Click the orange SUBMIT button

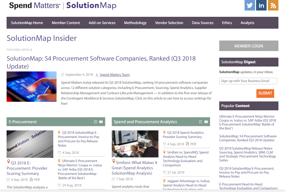(265, 93)
